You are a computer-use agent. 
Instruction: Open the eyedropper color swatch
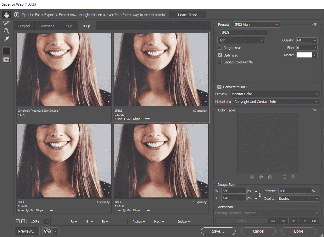click(x=6, y=51)
